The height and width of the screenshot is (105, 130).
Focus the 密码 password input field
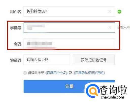pyautogui.click(x=69, y=44)
